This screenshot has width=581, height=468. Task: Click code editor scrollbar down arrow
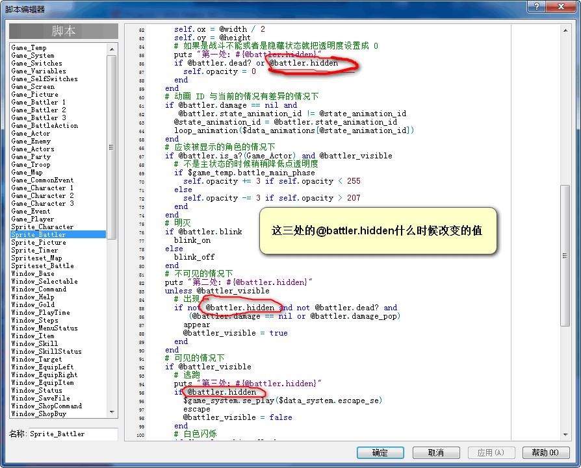click(x=565, y=434)
